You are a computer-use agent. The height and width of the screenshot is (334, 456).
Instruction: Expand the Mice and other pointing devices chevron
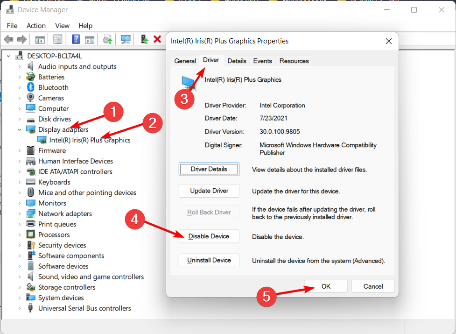tap(20, 192)
